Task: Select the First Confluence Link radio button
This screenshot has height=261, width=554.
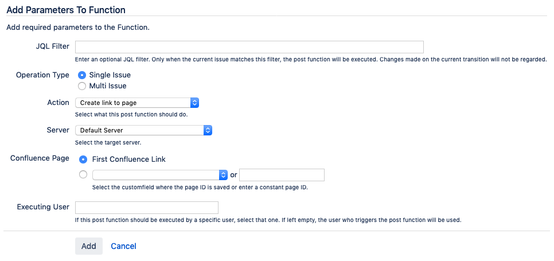Action: coord(84,159)
